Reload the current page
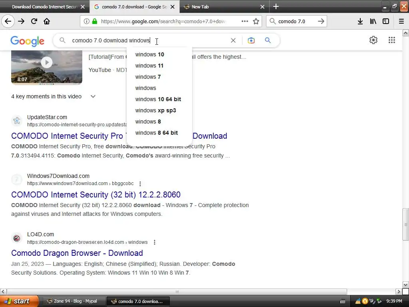Image resolution: width=409 pixels, height=307 pixels. (x=34, y=21)
